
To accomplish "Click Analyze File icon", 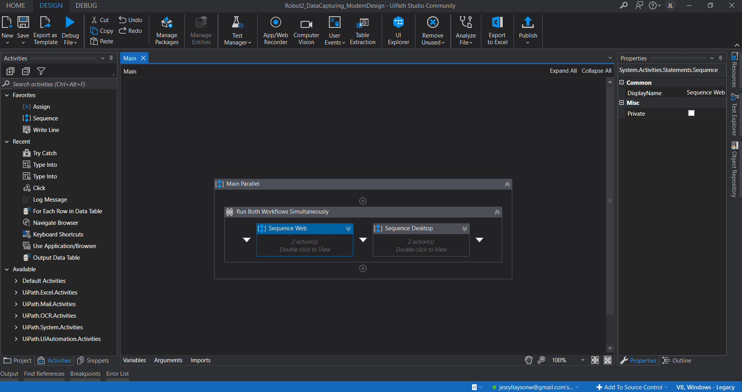I will [x=466, y=22].
